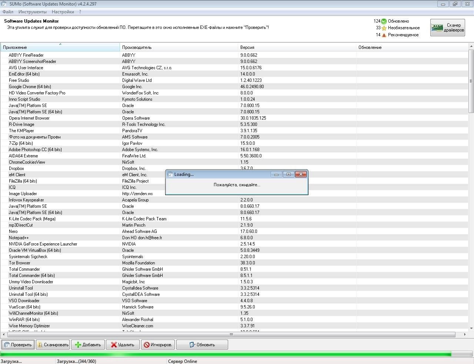Open the Настройки menu
474x364 pixels.
tap(63, 12)
